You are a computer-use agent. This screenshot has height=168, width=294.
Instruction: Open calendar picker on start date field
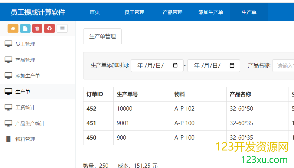(x=175, y=66)
